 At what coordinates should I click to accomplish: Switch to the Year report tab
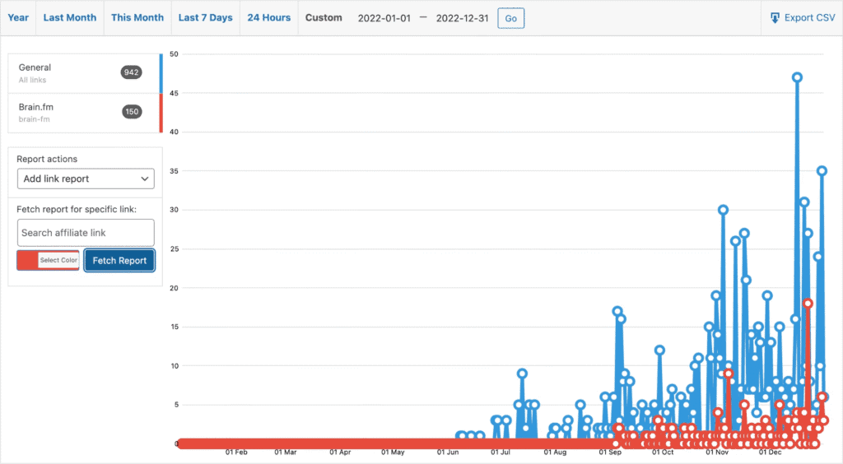(x=18, y=17)
